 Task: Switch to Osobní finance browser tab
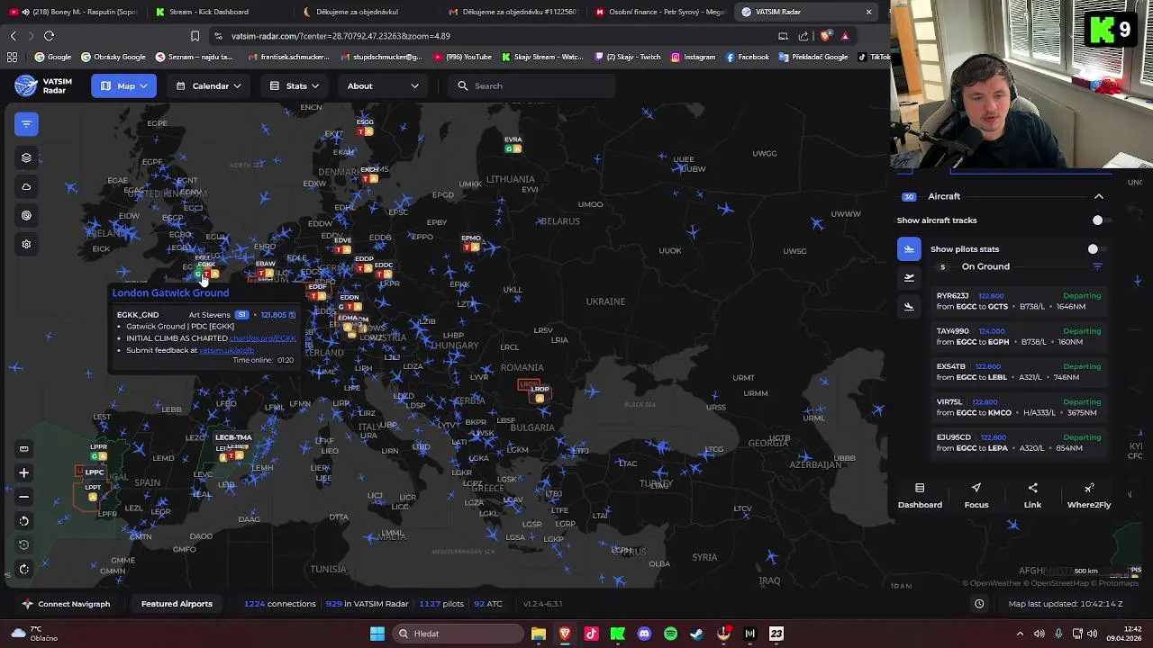click(x=662, y=12)
